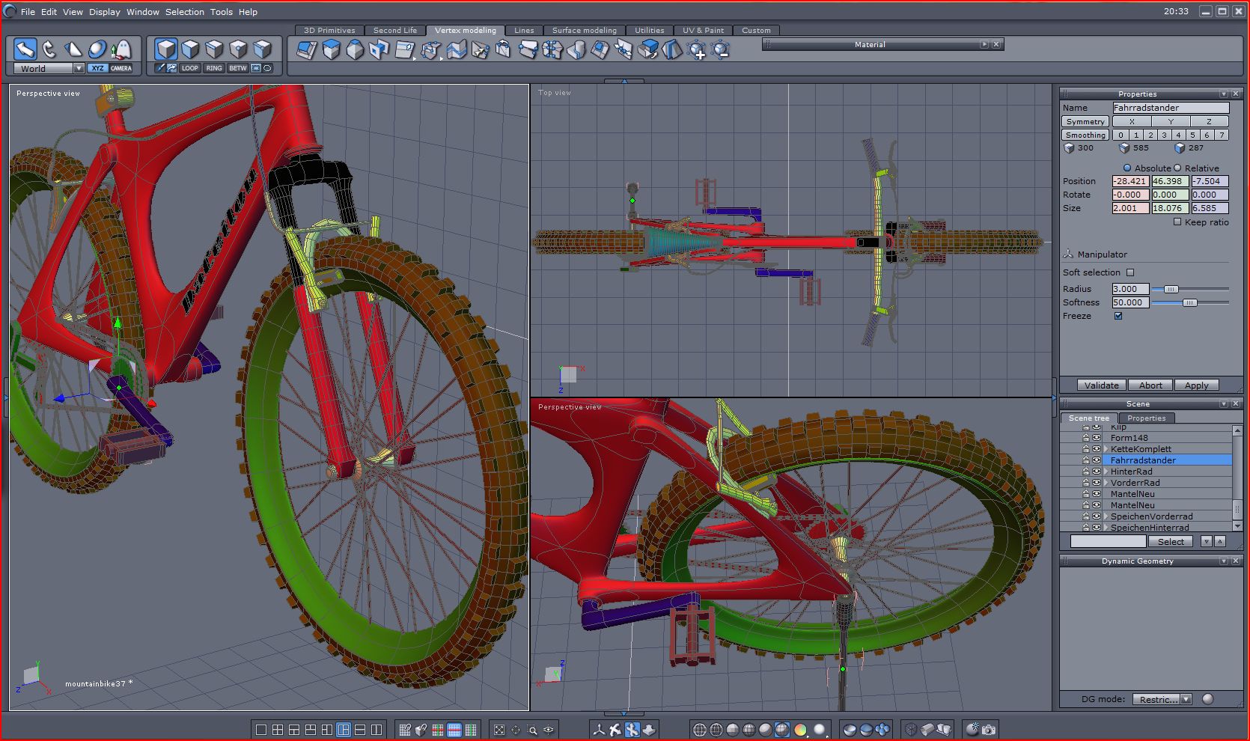Select the Relative radio button
The height and width of the screenshot is (741, 1250).
1177,168
